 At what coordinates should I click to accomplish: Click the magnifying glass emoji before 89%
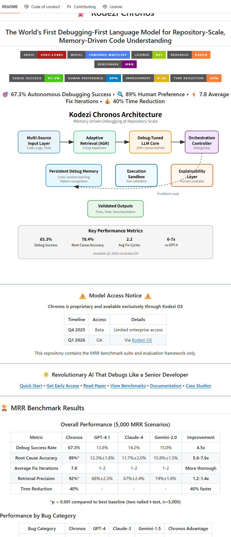(120, 95)
